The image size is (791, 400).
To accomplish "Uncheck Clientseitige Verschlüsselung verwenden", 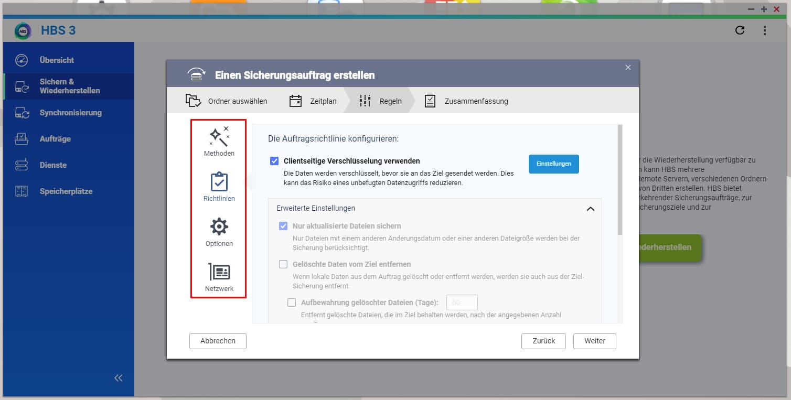I will point(274,161).
